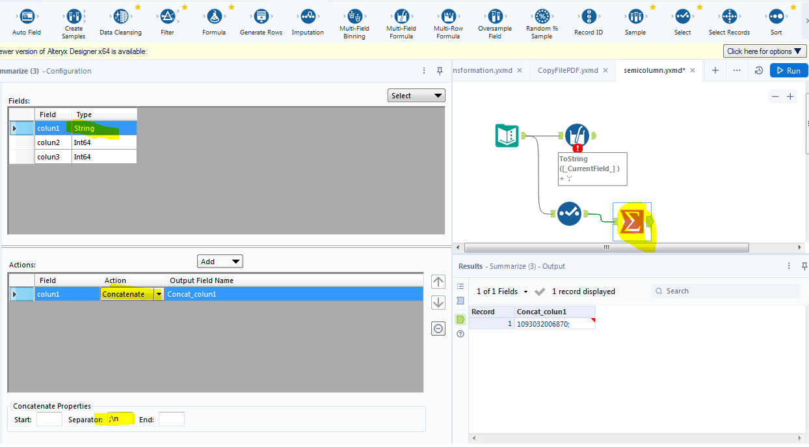Close the semicolumn.yxmd tab
The image size is (809, 447).
coord(693,70)
